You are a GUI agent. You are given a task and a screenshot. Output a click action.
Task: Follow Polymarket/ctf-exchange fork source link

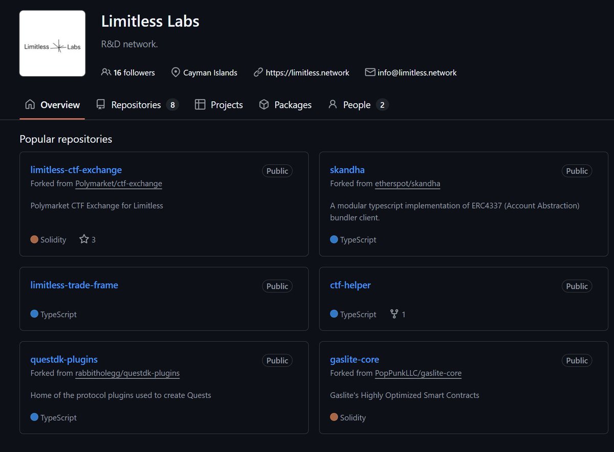tap(119, 184)
